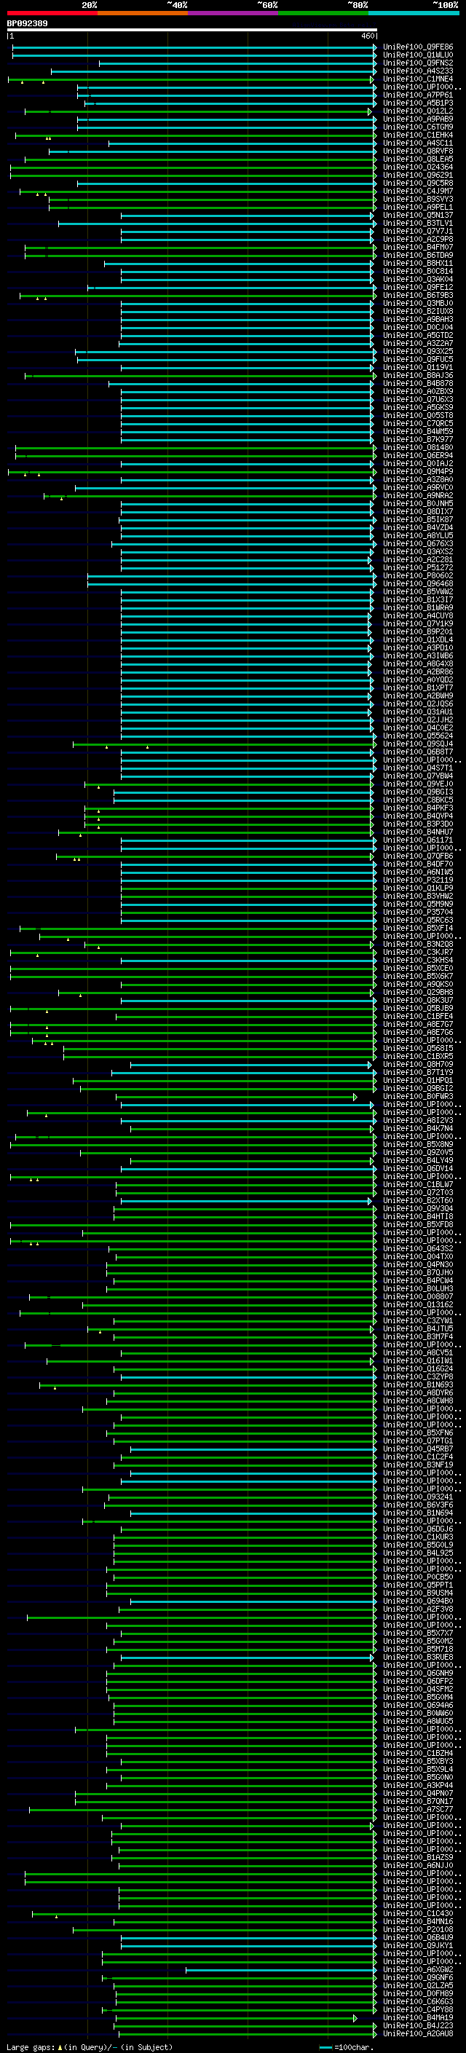Viewport: 466px width, 2053px height.
Task: Select hit label UniRef100_B4B878
Action: point(418,383)
